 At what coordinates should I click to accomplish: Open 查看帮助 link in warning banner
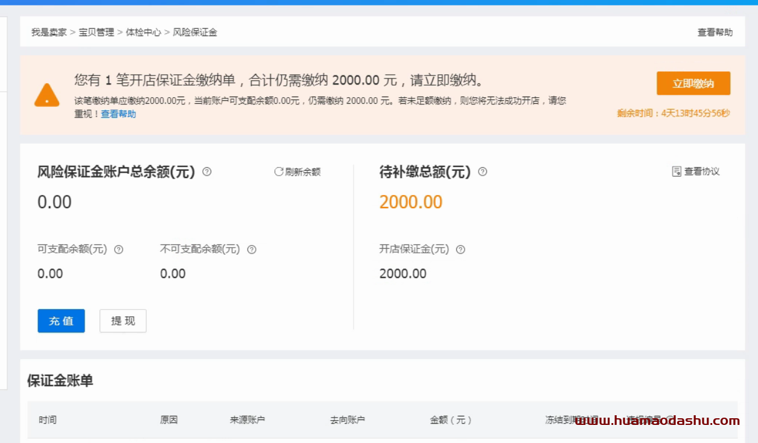click(x=118, y=114)
